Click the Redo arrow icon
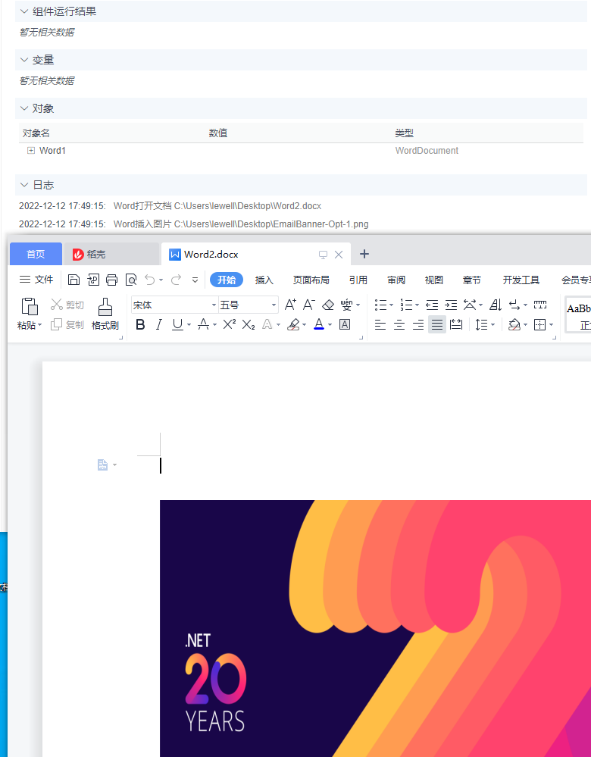 click(176, 280)
